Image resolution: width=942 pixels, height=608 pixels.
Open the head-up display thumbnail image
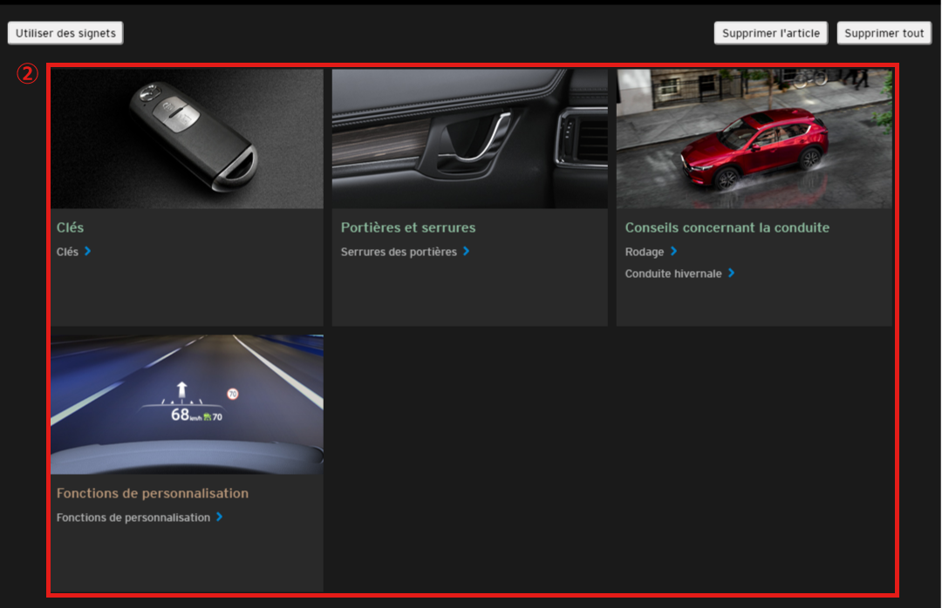187,404
